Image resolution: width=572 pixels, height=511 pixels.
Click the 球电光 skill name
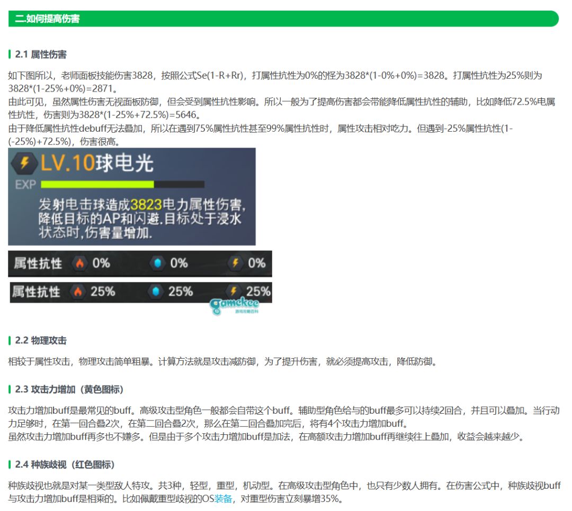pos(125,163)
